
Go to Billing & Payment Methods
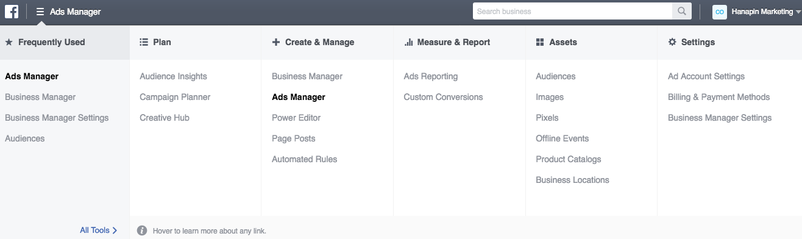719,97
